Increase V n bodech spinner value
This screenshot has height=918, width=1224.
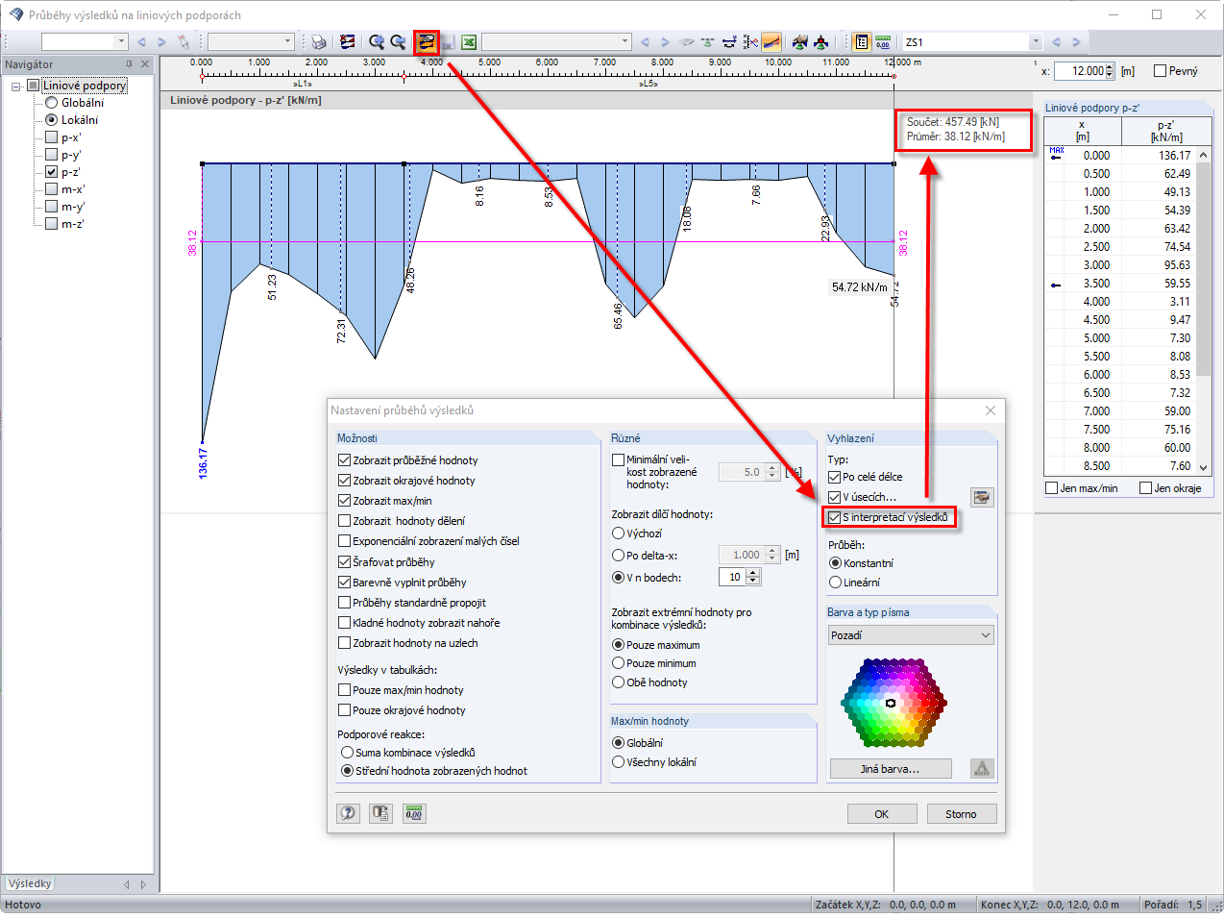pyautogui.click(x=753, y=574)
